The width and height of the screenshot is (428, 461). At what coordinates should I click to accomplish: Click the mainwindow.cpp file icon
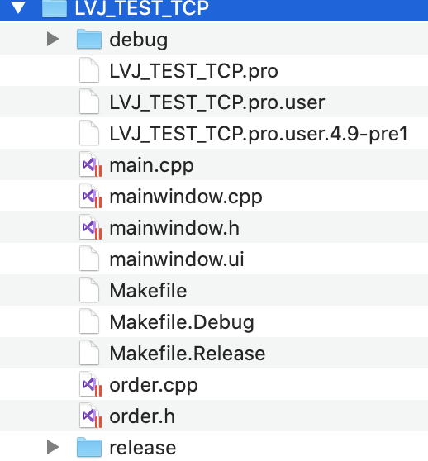pyautogui.click(x=91, y=196)
